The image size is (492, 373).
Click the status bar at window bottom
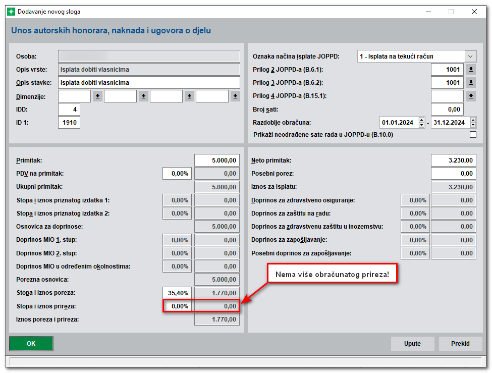[x=245, y=361]
